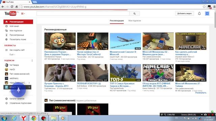The width and height of the screenshot is (216, 121).
Task: Open Мои подписки in the sidebar
Action: point(16,31)
